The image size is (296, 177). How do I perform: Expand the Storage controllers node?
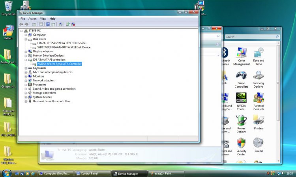tap(26, 93)
